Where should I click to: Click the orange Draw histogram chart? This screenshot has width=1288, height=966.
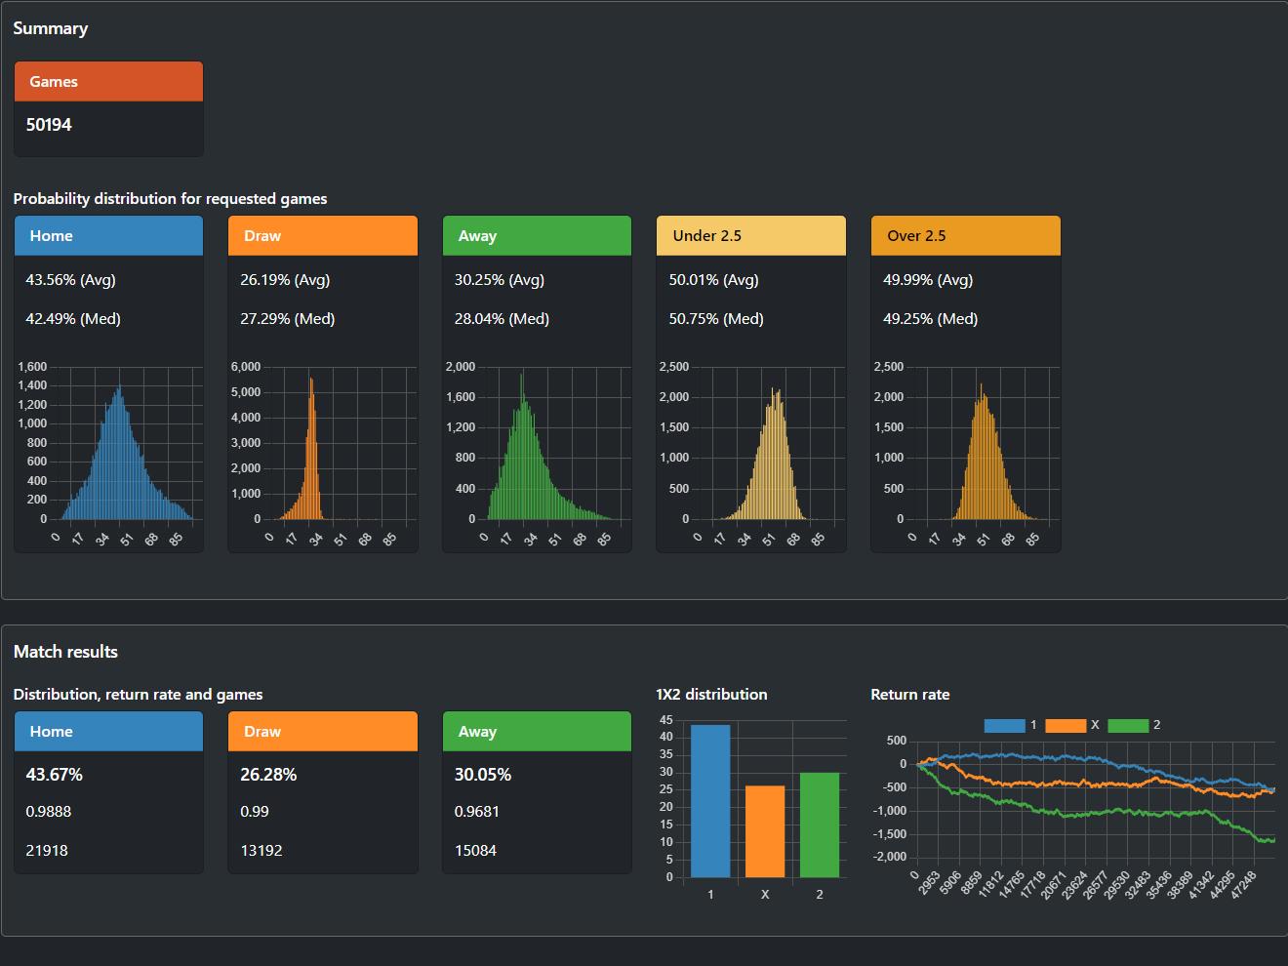pos(323,455)
